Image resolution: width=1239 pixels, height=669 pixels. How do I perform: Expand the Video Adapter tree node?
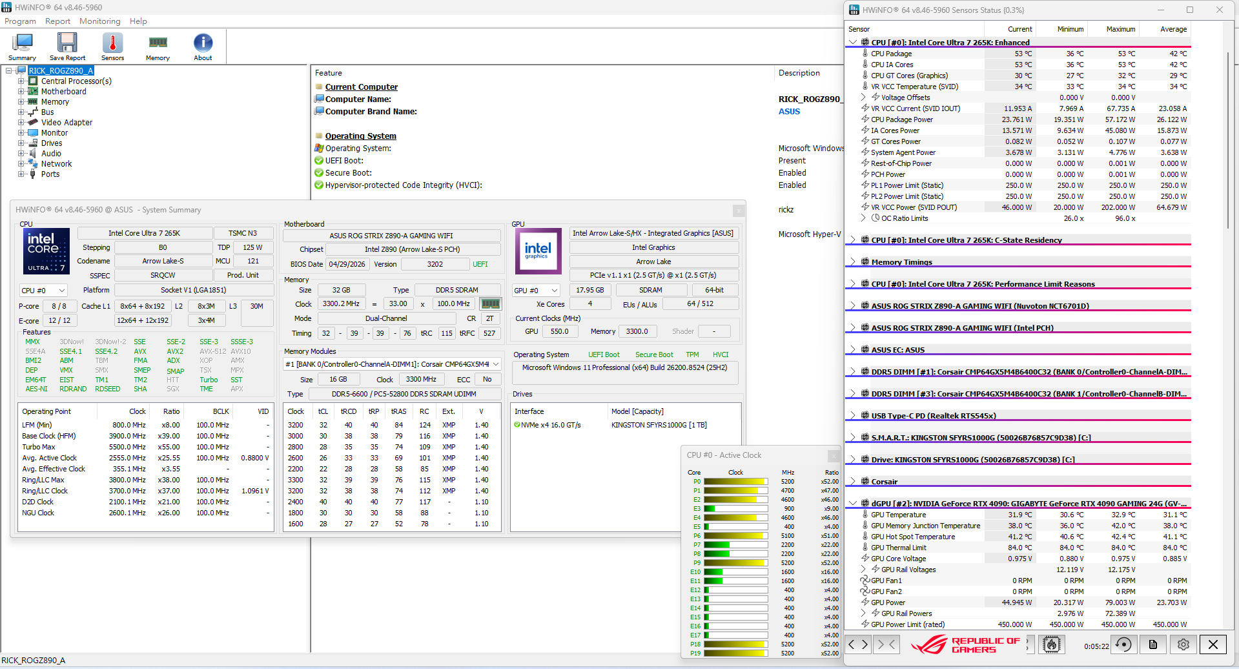21,123
